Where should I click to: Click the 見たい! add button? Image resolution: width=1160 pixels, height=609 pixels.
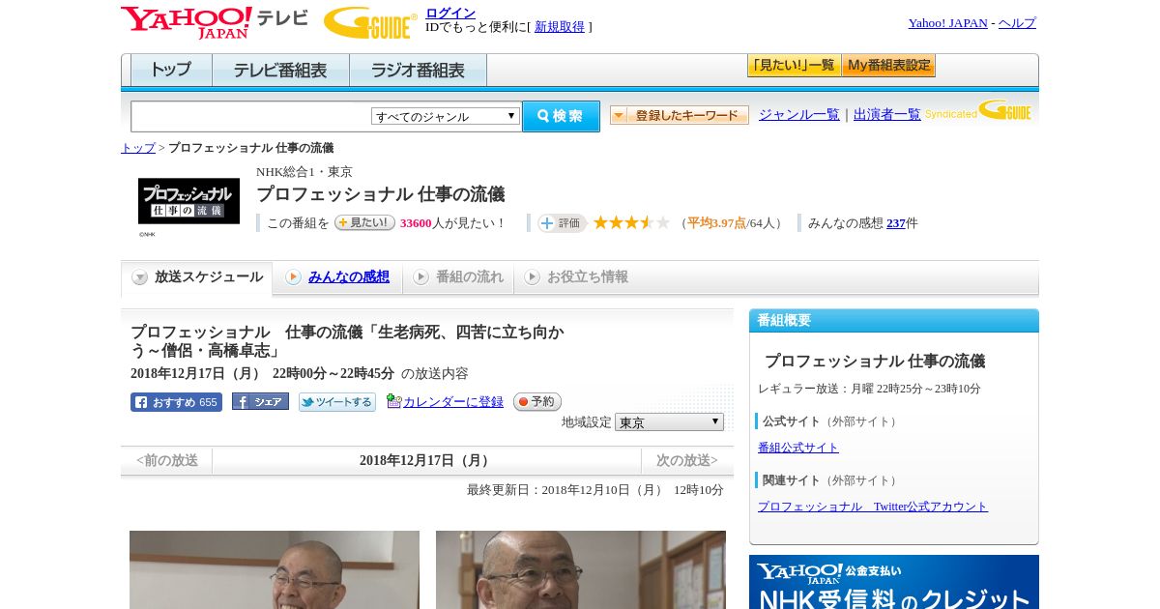364,222
